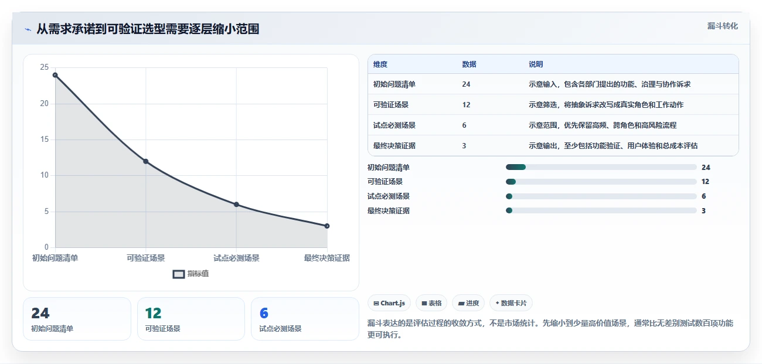Click the 最终决策证据 label beside its progress bar

coord(389,210)
